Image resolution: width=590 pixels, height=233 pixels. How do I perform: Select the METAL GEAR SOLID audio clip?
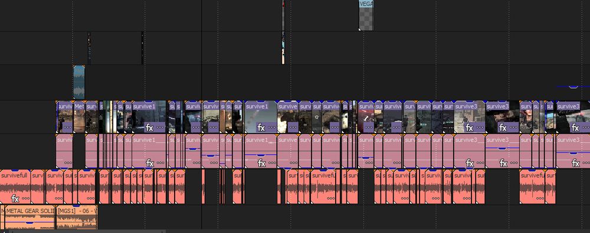(x=30, y=218)
